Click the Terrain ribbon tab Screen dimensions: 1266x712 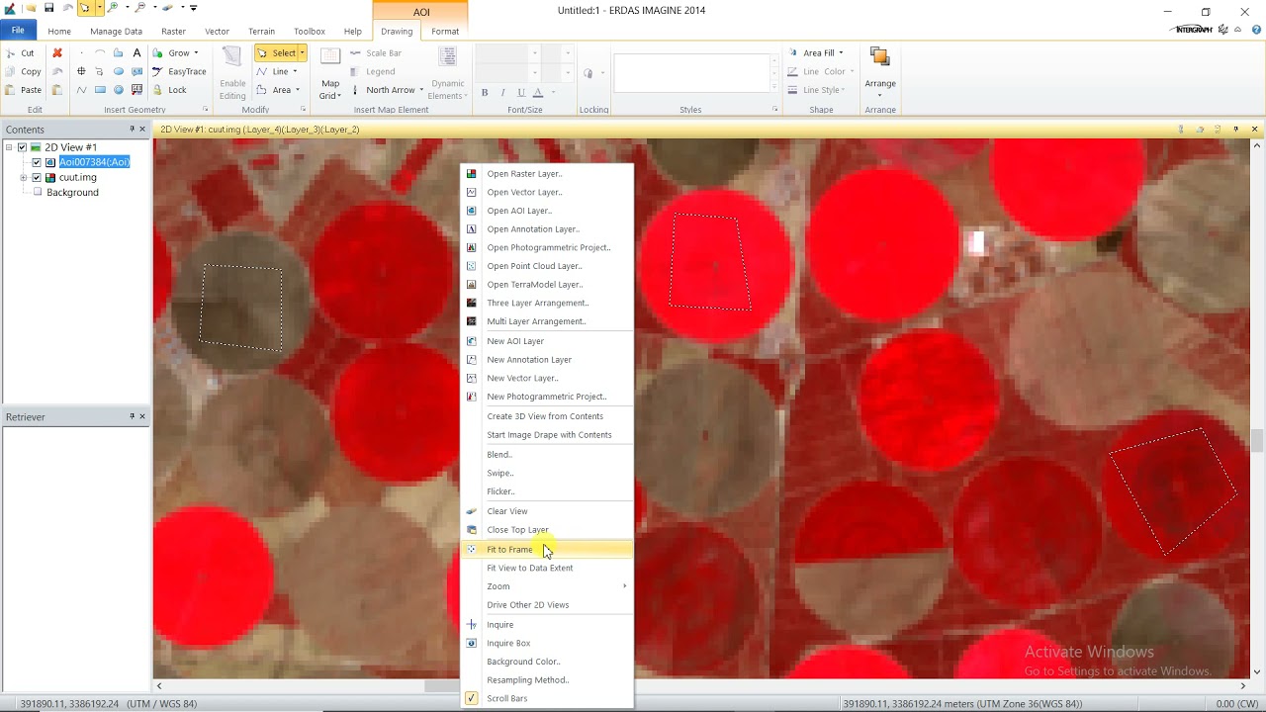pyautogui.click(x=261, y=31)
